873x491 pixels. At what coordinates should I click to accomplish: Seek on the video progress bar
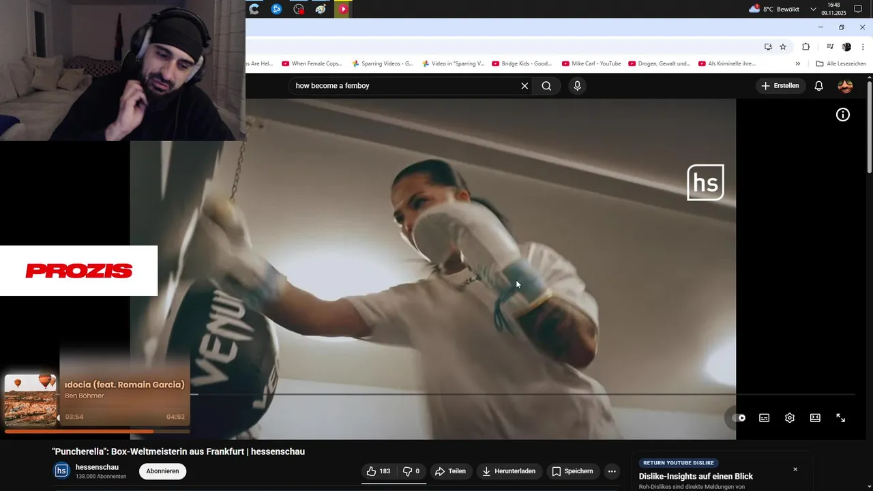point(522,394)
